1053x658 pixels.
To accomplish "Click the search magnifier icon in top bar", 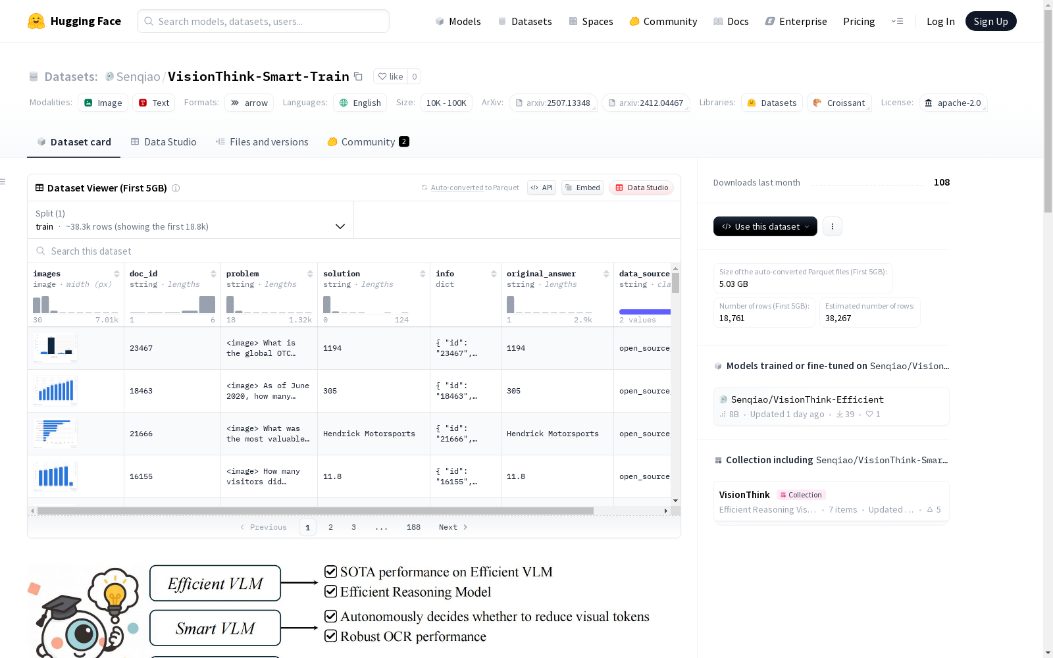I will tap(149, 21).
